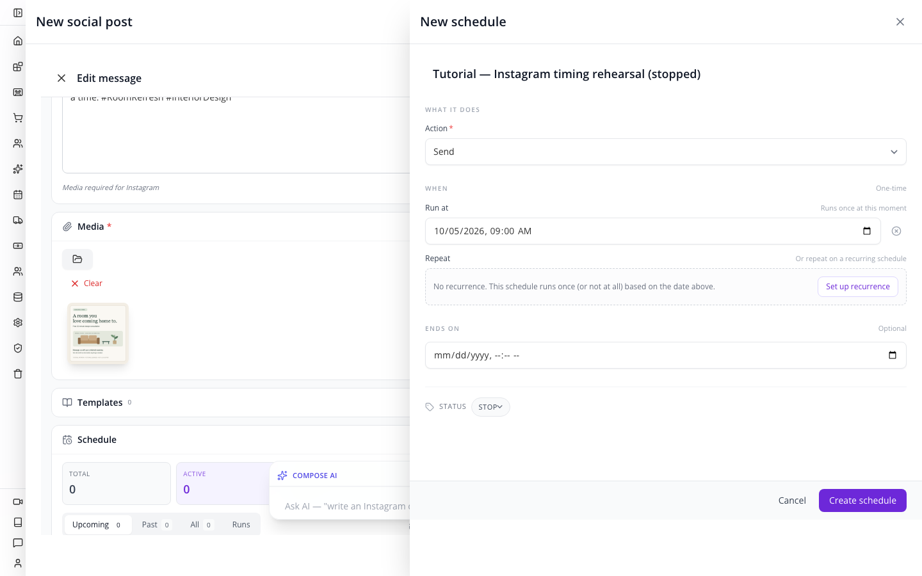Expand the Templates section
The image size is (922, 576).
point(230,403)
